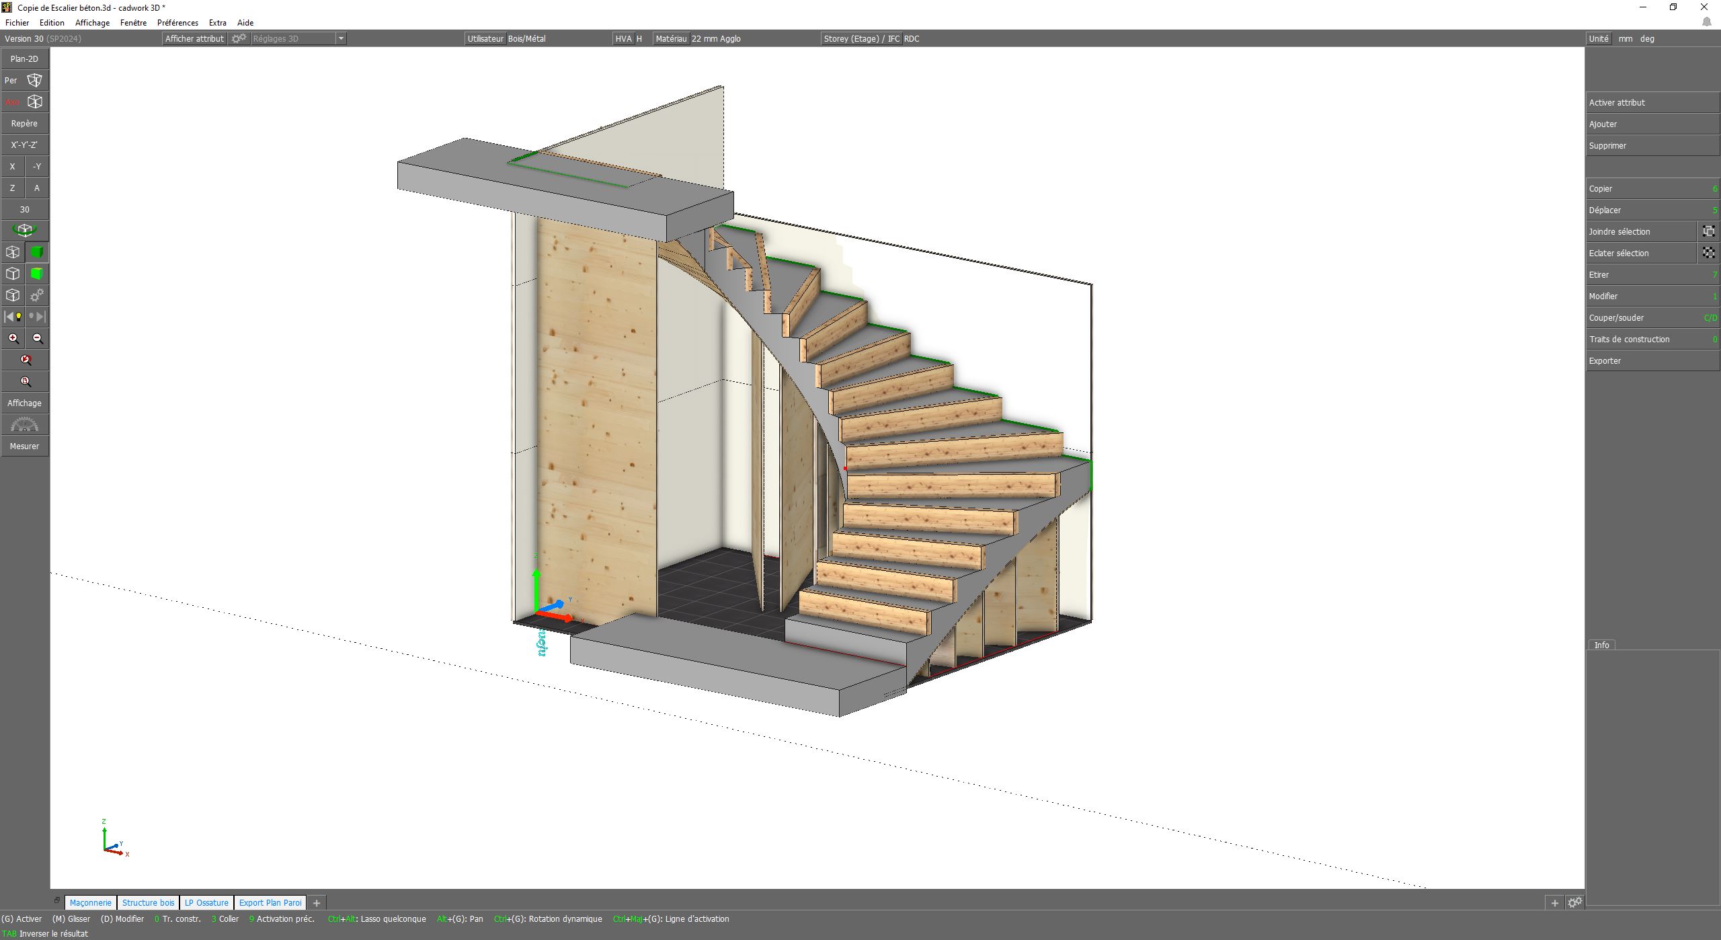Open the Edition menu
Image resolution: width=1721 pixels, height=940 pixels.
(52, 23)
